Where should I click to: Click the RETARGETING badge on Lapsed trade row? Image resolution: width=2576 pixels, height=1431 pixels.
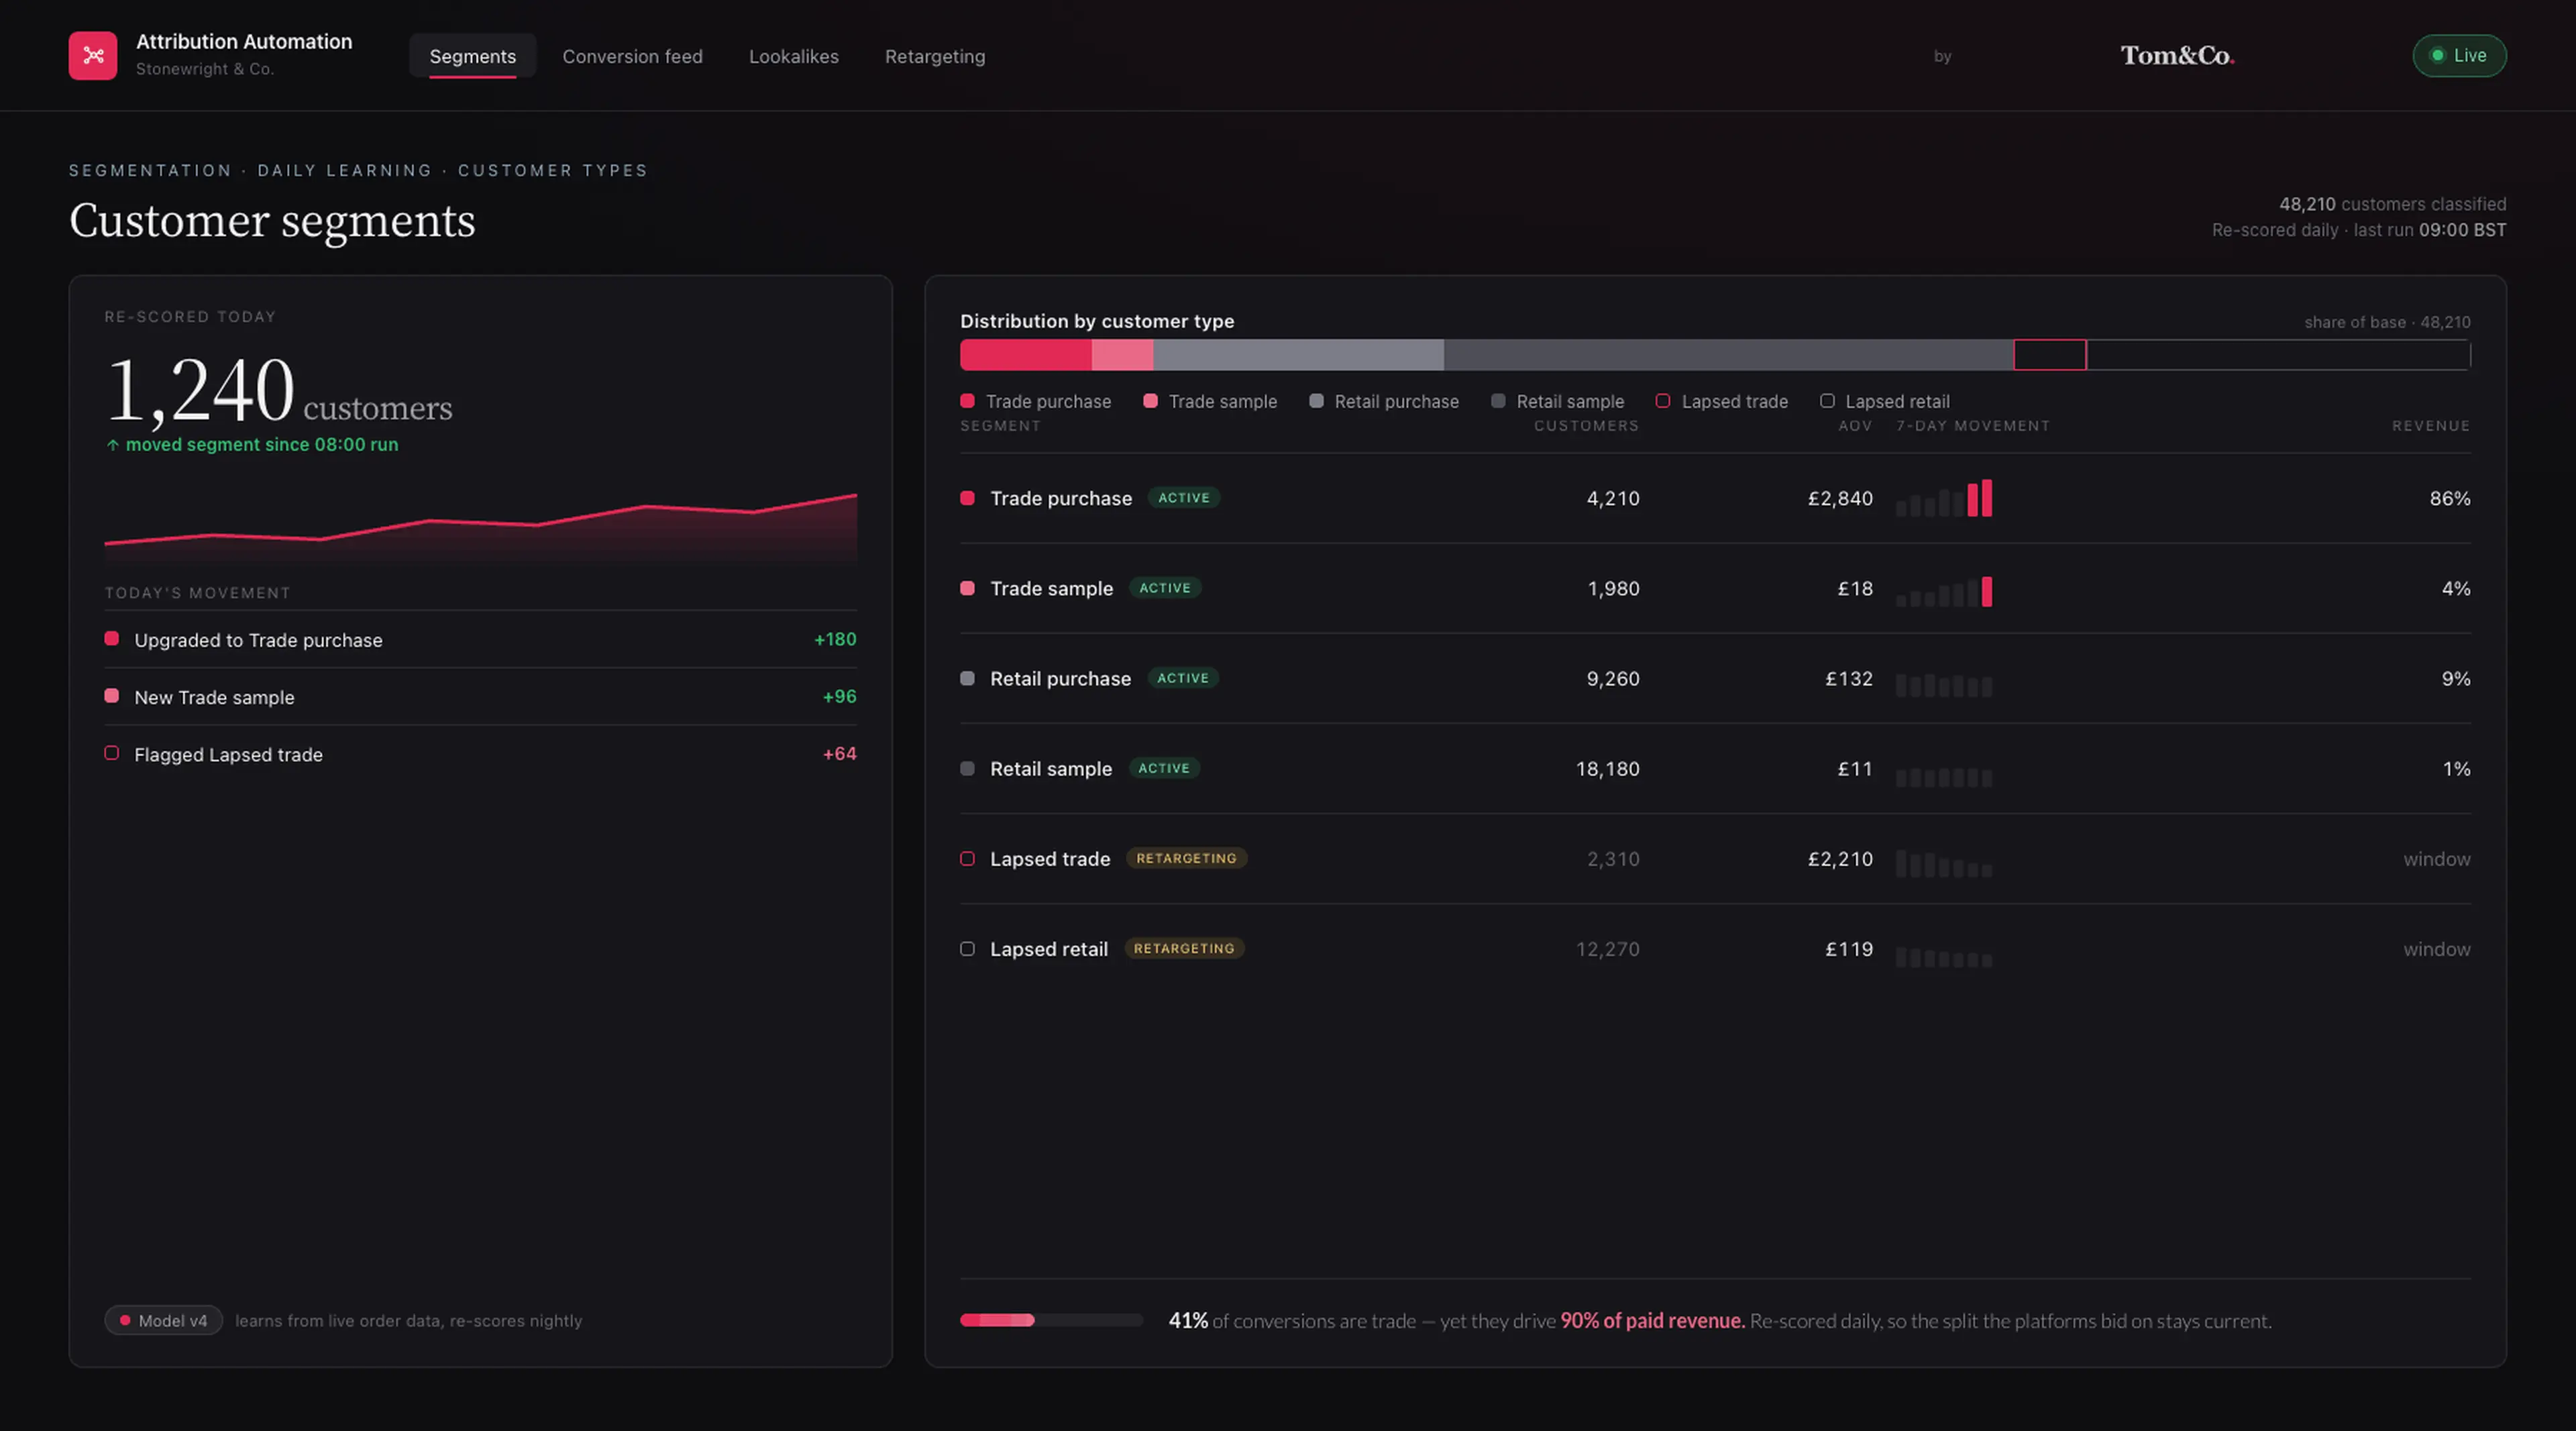[x=1186, y=858]
